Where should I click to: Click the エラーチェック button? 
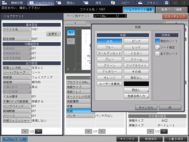175,16
